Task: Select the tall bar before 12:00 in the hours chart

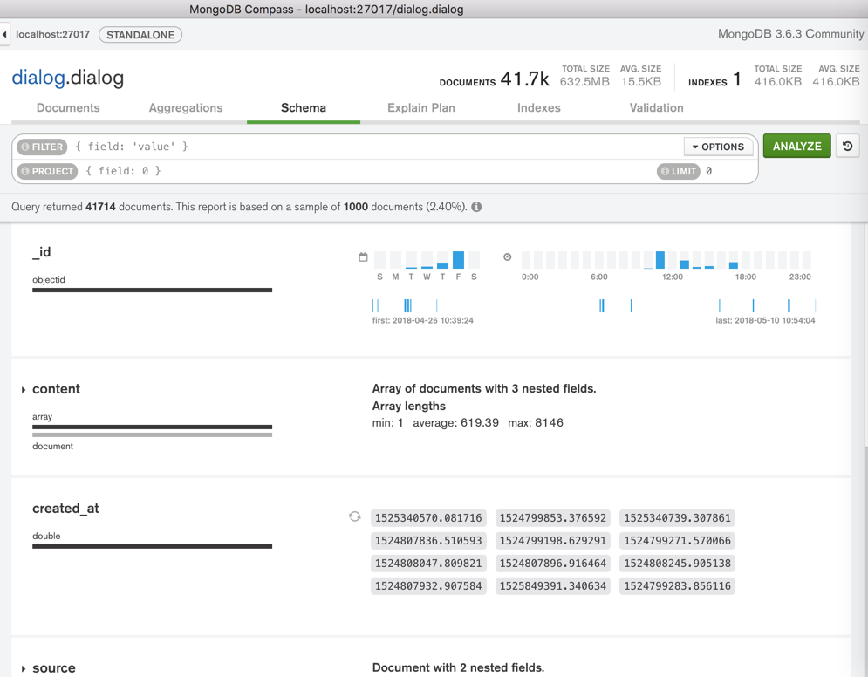Action: tap(660, 260)
